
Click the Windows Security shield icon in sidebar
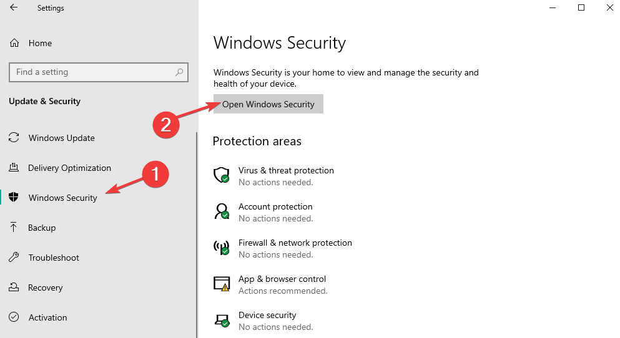[x=14, y=197]
